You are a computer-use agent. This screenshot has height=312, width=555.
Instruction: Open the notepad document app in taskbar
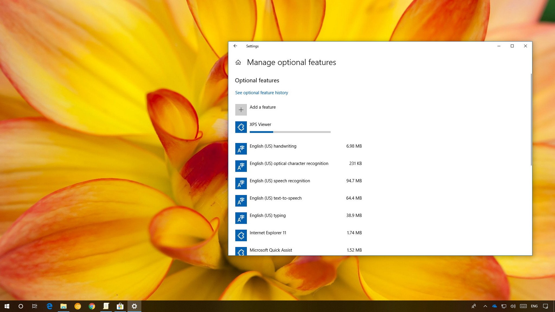106,306
